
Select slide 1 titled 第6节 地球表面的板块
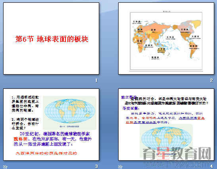[x=51, y=38]
